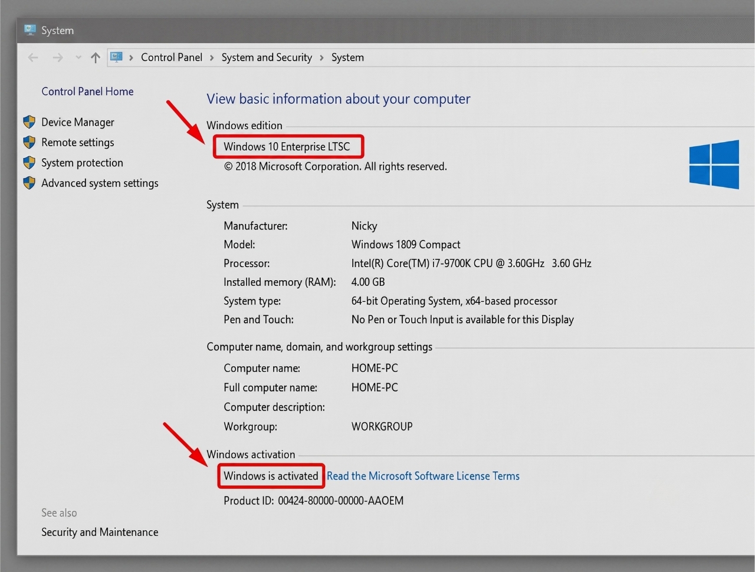The height and width of the screenshot is (572, 755).
Task: Read the Microsoft Software License Terms
Action: click(x=423, y=476)
